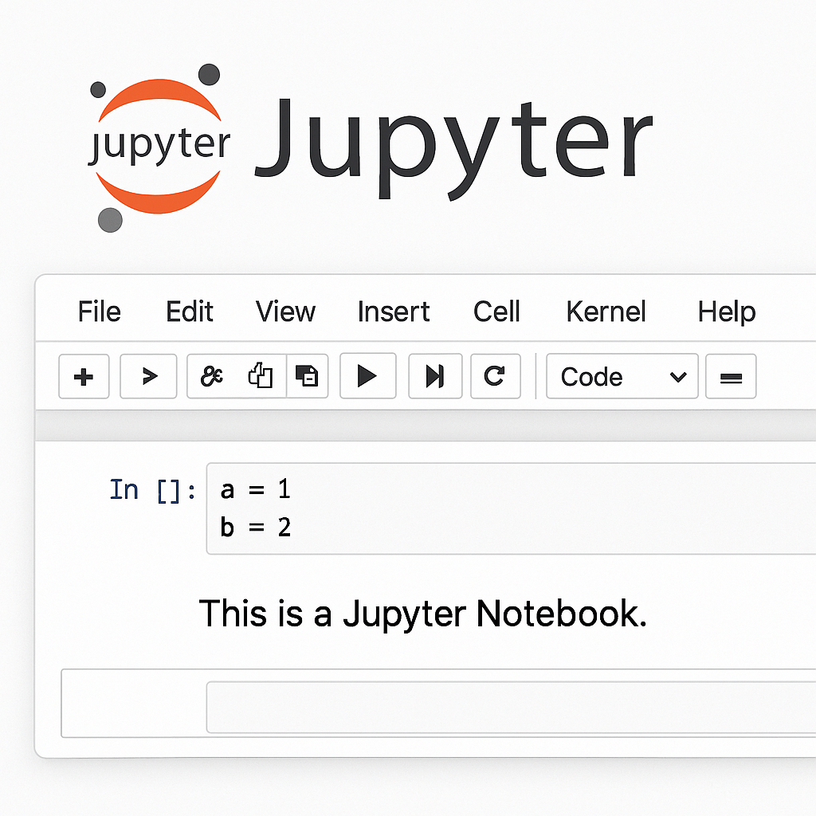The image size is (816, 816).
Task: Click the round orange Jupyter logo
Action: click(158, 147)
